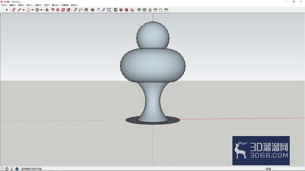This screenshot has height=171, width=305.
Task: Open the 绘图(R) Draw menu
Action: 38,5
